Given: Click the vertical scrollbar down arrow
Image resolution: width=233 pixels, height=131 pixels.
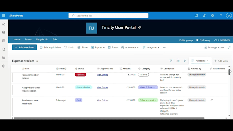Looking at the screenshot, I should click(229, 115).
